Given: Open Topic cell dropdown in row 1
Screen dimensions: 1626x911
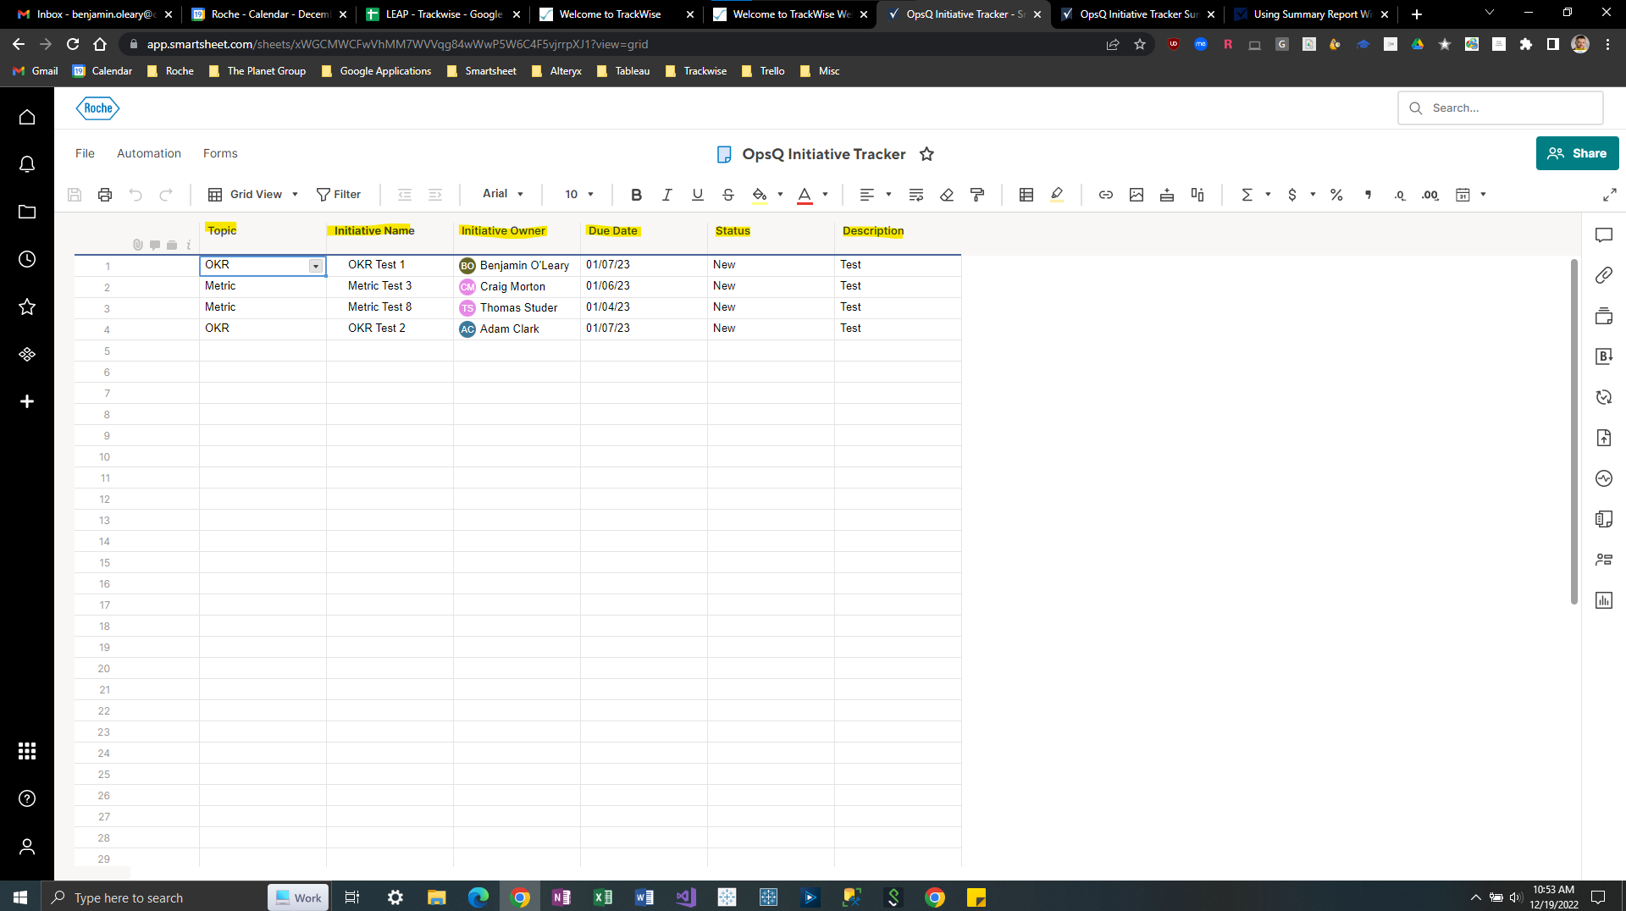Looking at the screenshot, I should tap(316, 266).
